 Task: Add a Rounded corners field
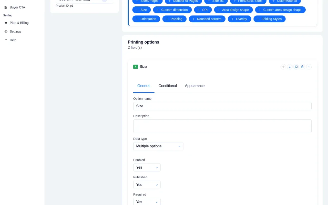pyautogui.click(x=207, y=19)
